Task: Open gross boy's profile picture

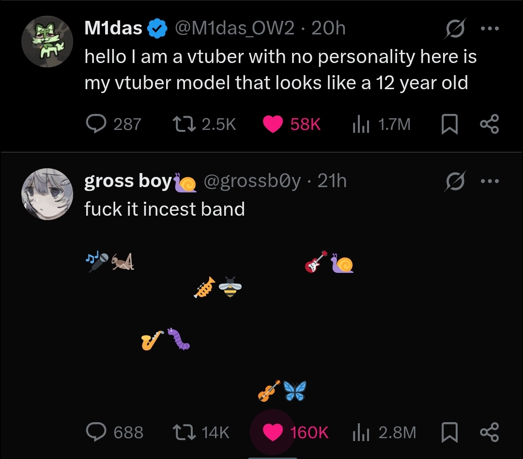Action: (47, 194)
